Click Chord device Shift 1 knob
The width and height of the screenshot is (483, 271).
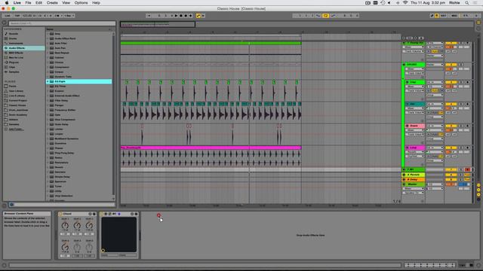pyautogui.click(x=65, y=226)
